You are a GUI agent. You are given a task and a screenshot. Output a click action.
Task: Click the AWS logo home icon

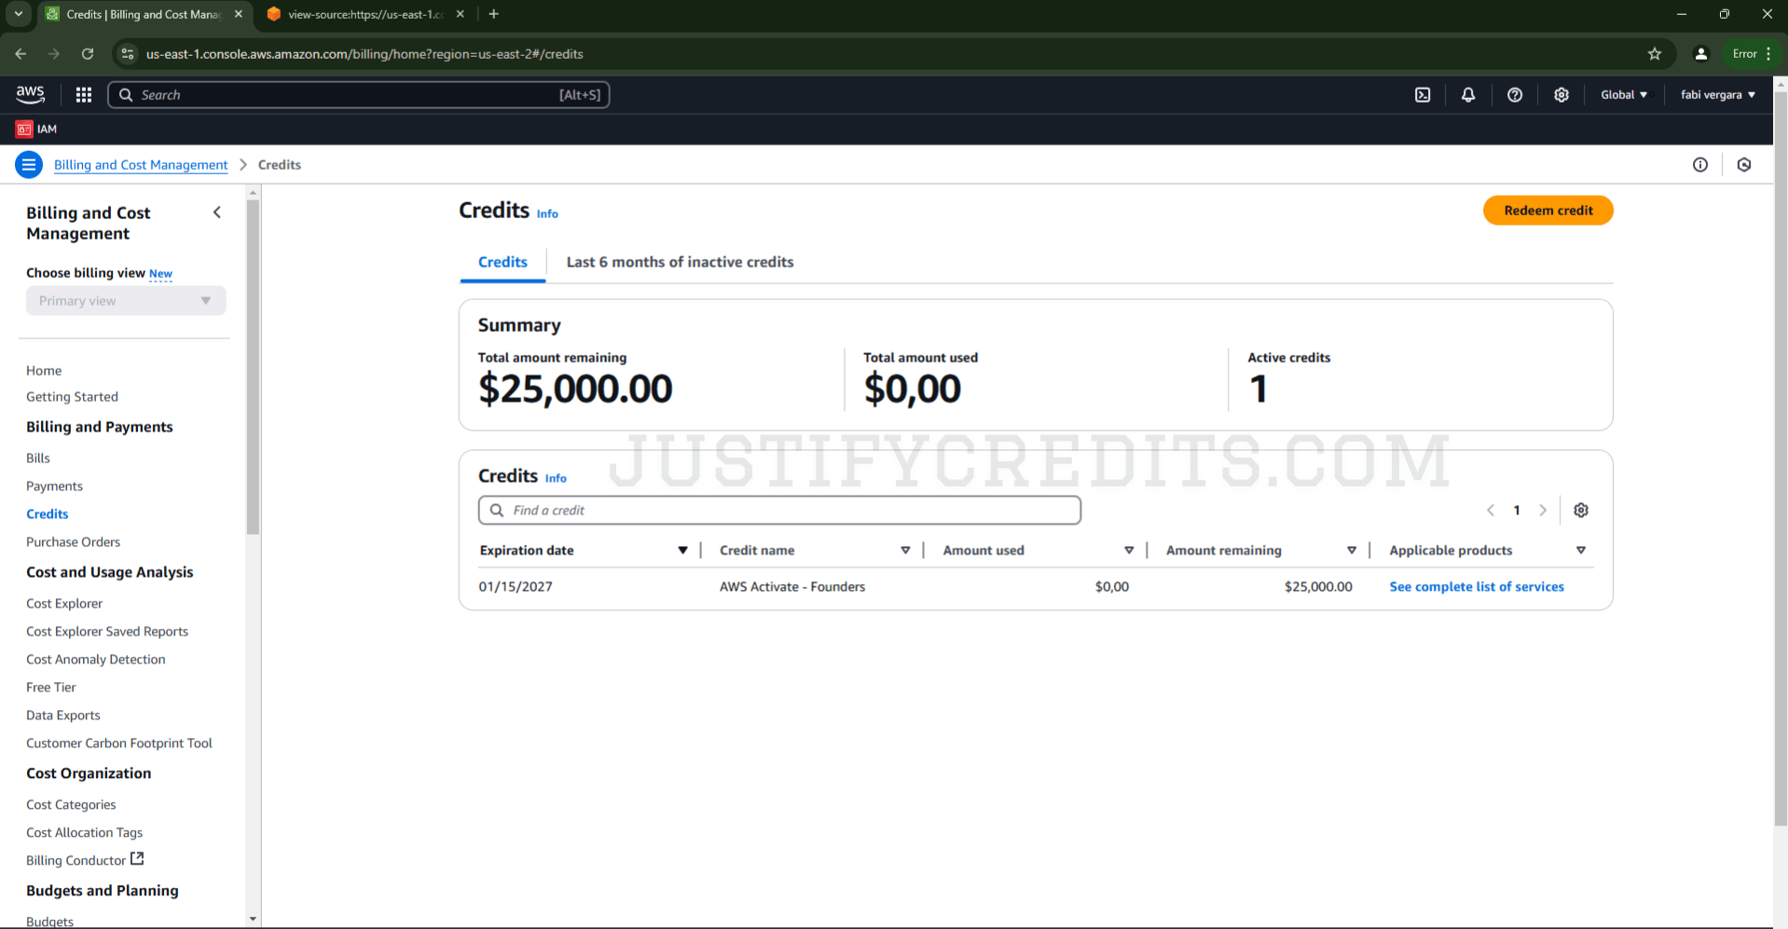tap(30, 94)
